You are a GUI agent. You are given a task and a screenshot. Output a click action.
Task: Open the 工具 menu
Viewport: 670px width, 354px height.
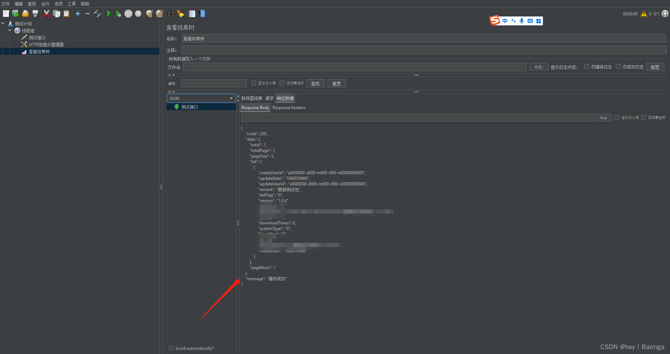[x=72, y=4]
